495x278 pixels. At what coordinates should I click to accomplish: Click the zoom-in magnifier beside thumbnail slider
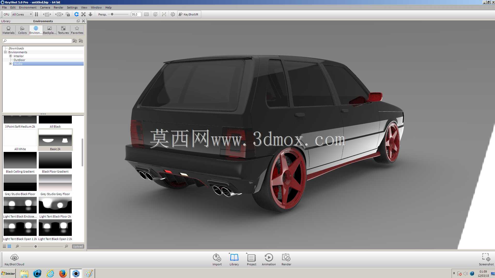(x=66, y=246)
